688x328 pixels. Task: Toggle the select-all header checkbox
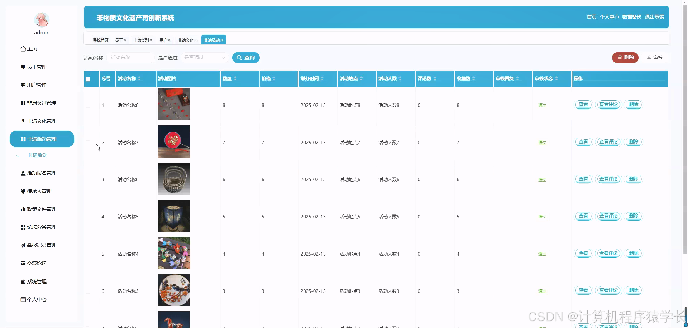tap(88, 79)
